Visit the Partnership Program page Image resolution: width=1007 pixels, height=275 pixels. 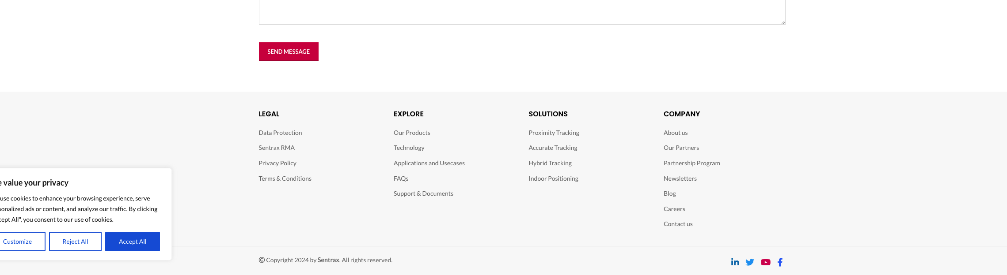692,163
